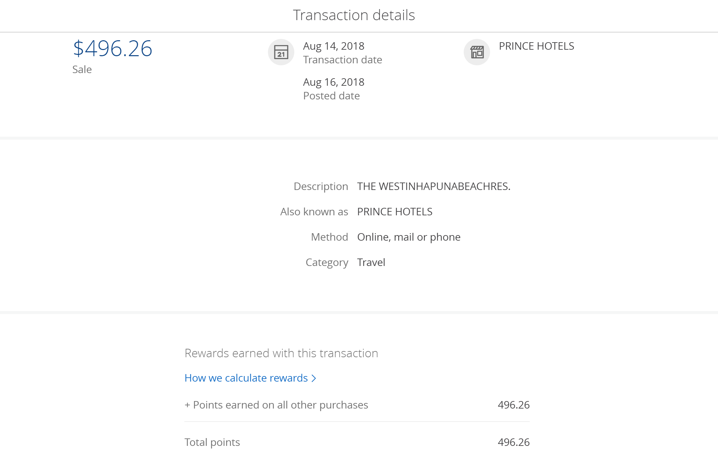Click the Aug 14, 2018 transaction date
718x454 pixels.
point(333,46)
